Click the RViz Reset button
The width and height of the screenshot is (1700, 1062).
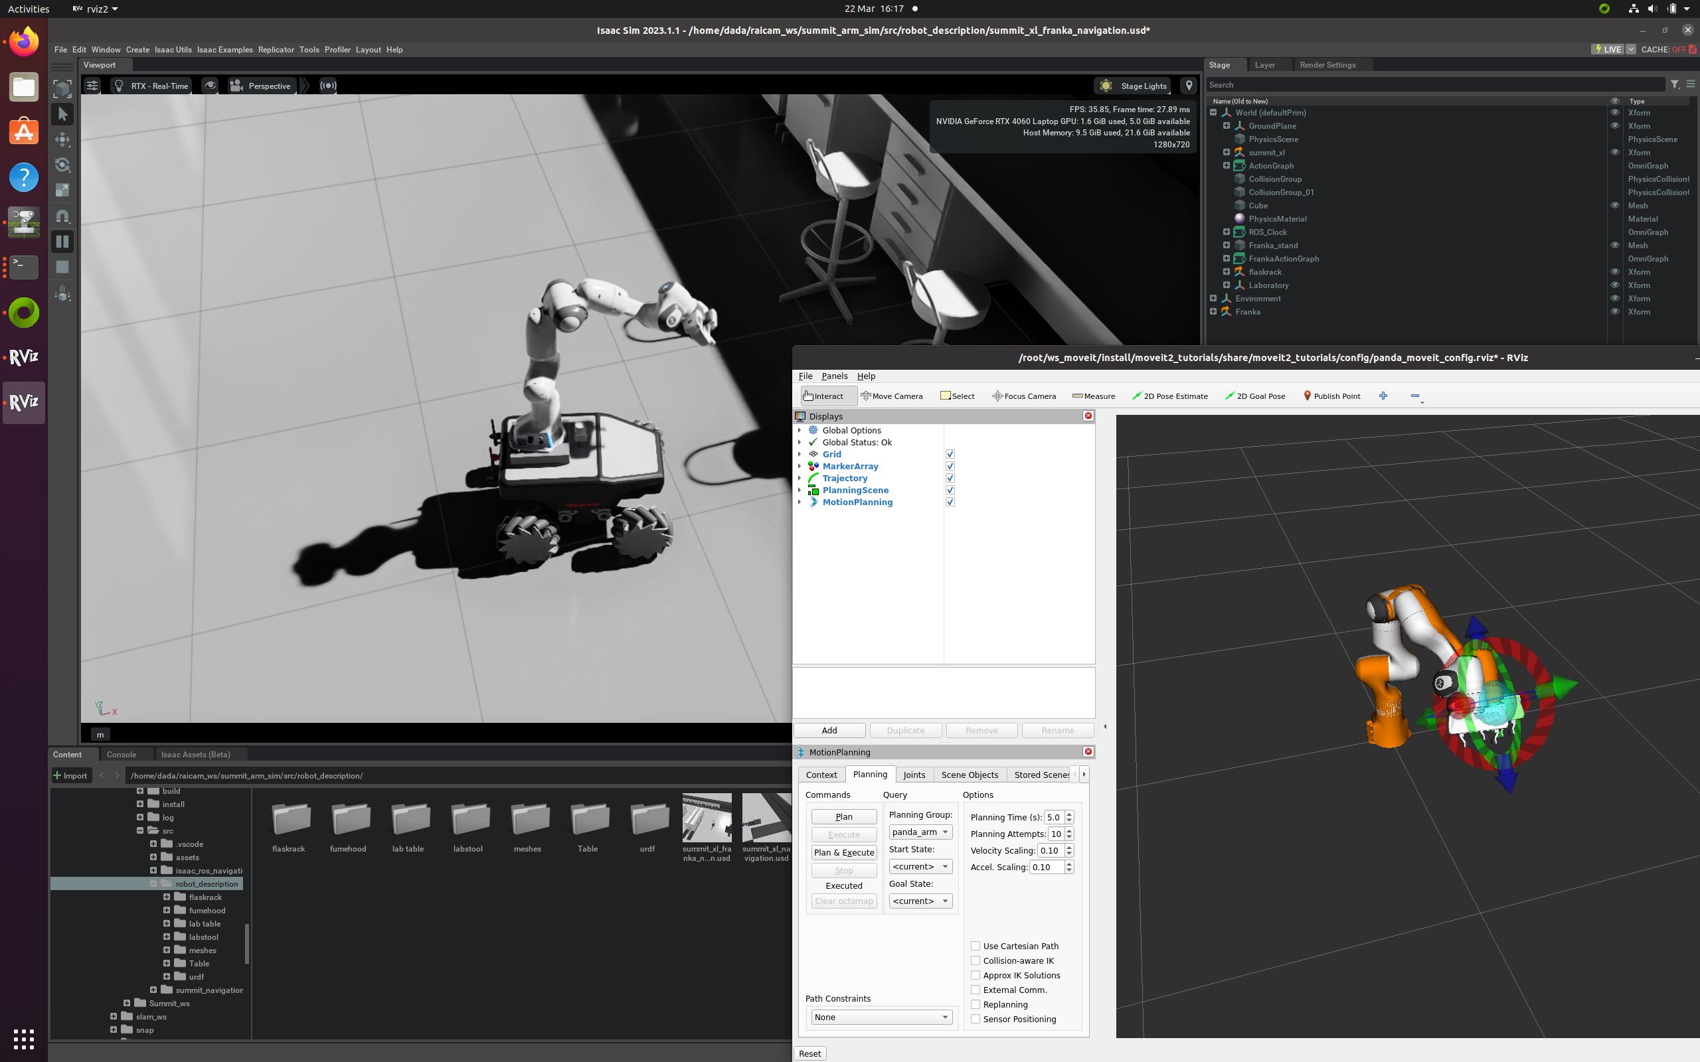[810, 1053]
